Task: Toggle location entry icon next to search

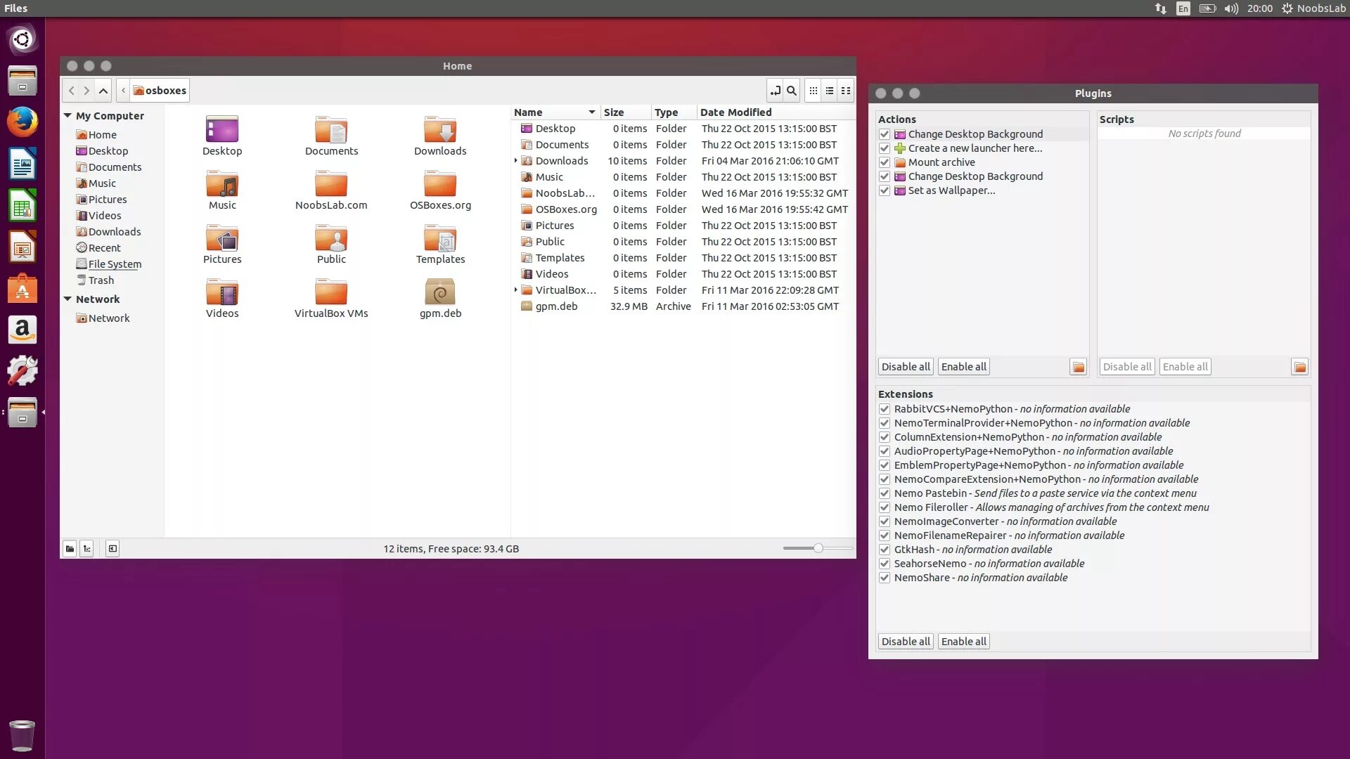Action: tap(775, 91)
